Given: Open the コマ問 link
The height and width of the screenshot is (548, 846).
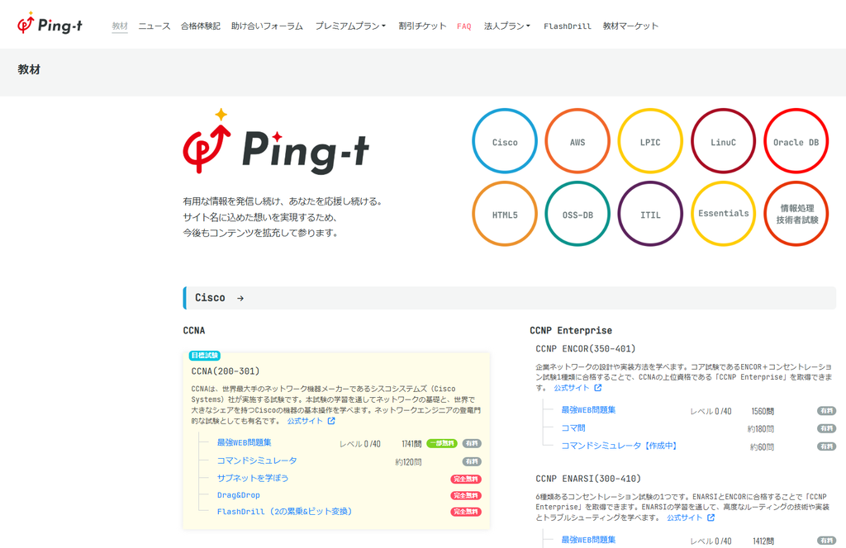Looking at the screenshot, I should point(573,428).
